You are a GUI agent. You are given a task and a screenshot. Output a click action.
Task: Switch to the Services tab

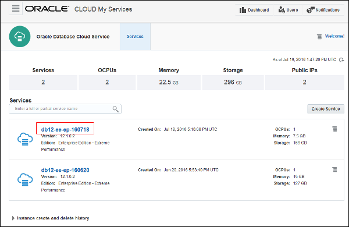click(135, 37)
